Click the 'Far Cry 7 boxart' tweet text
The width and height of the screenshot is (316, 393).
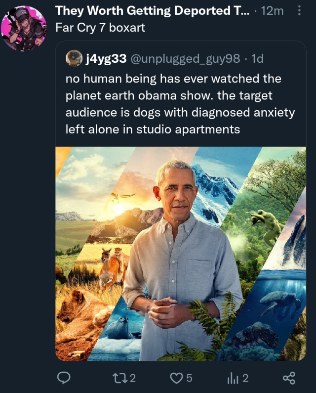tap(100, 28)
